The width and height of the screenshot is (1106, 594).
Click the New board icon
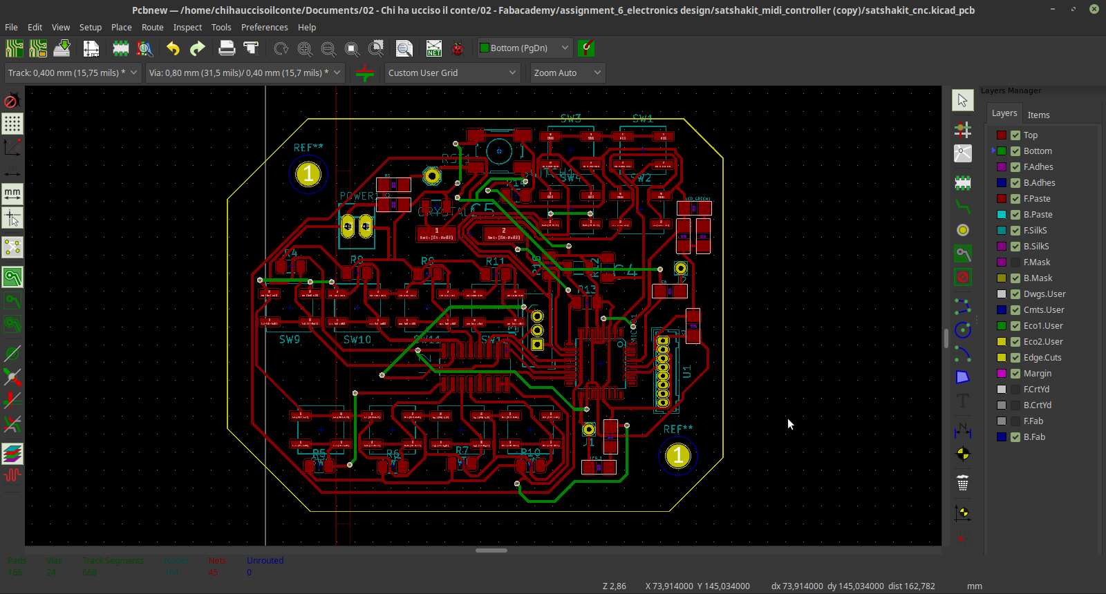pos(15,48)
